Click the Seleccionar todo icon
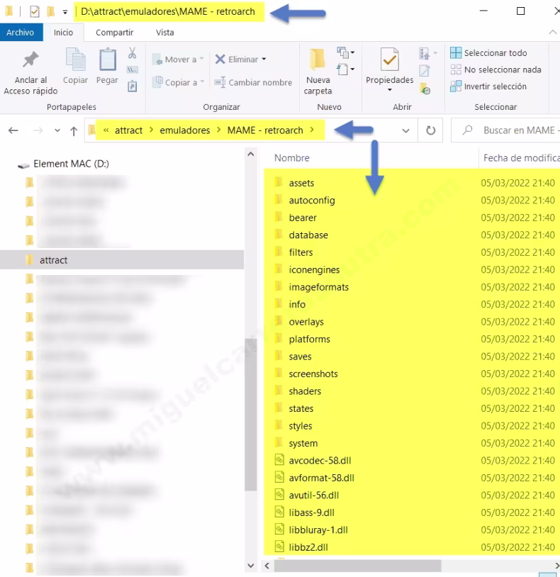This screenshot has height=577, width=560. coord(456,52)
